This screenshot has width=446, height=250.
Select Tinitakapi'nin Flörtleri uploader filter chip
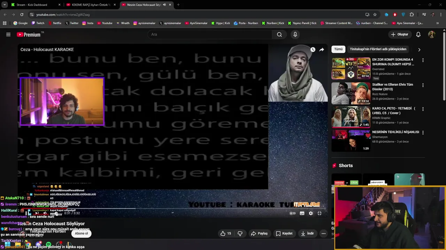point(378,49)
